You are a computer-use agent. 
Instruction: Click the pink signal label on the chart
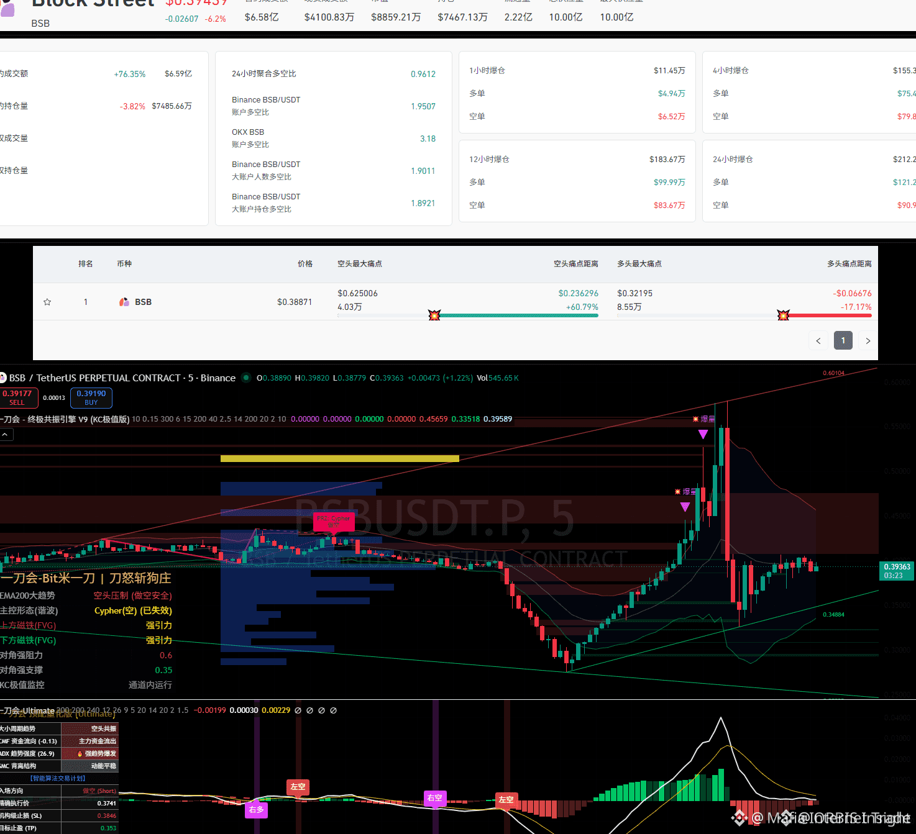(x=334, y=522)
